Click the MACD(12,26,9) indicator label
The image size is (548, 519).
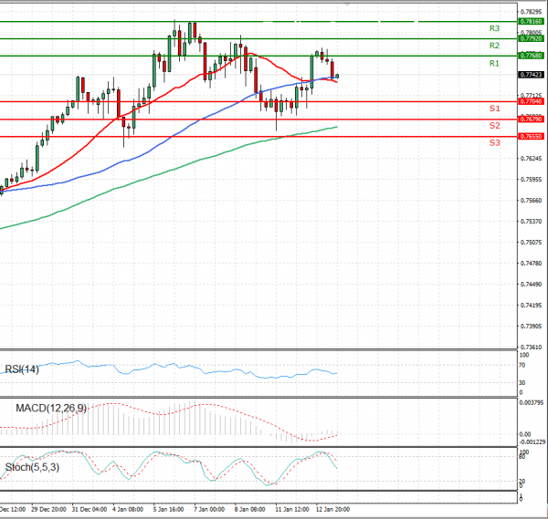coord(51,408)
